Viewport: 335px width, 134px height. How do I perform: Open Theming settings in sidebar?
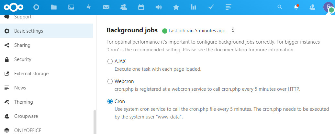24,102
